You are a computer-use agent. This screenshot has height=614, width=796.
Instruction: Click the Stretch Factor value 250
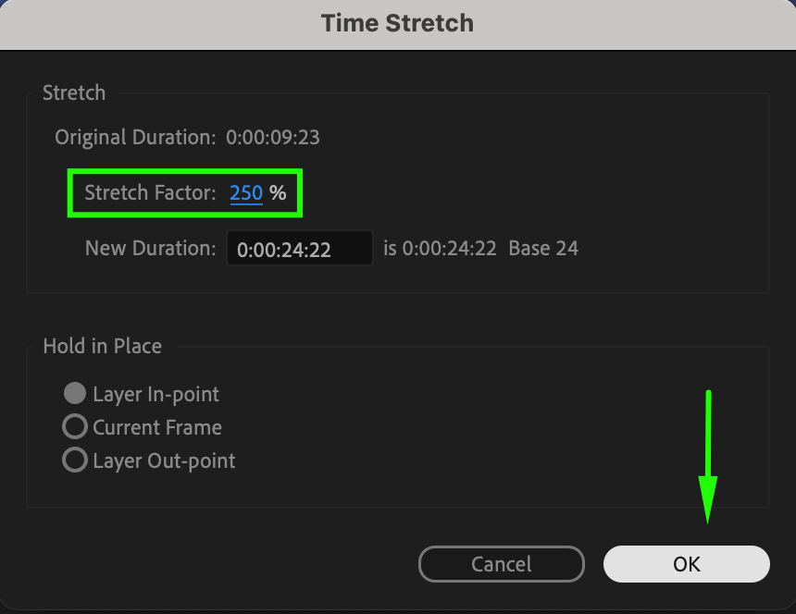point(246,193)
